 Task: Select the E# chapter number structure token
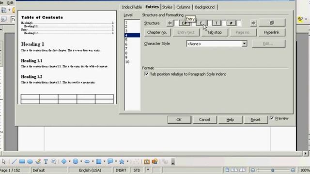click(x=184, y=23)
